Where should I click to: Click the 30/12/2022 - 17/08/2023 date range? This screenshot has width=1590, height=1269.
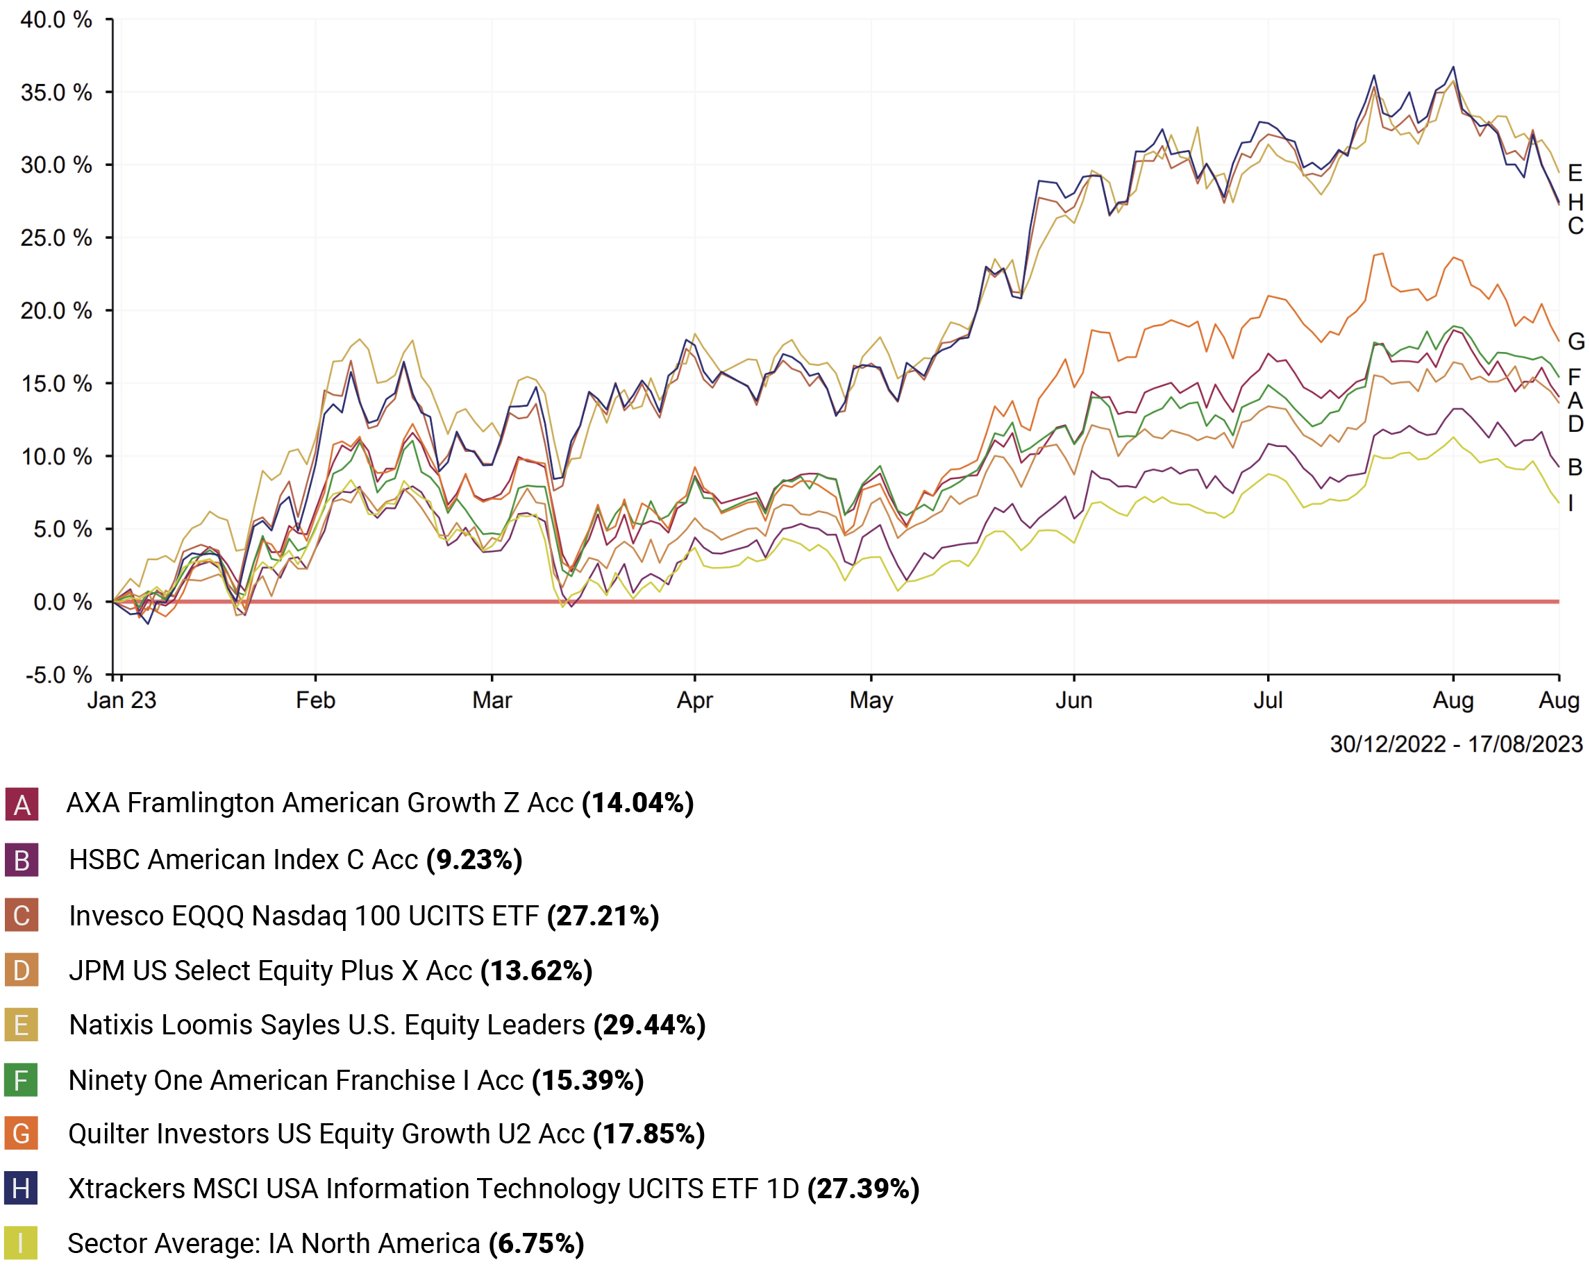[1456, 744]
